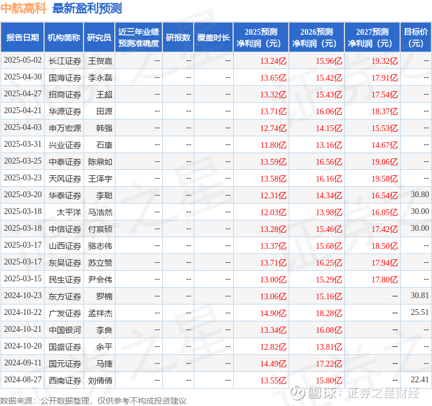This screenshot has width=432, height=406.
Task: Click analyst name 王泽宇
Action: coord(100,179)
